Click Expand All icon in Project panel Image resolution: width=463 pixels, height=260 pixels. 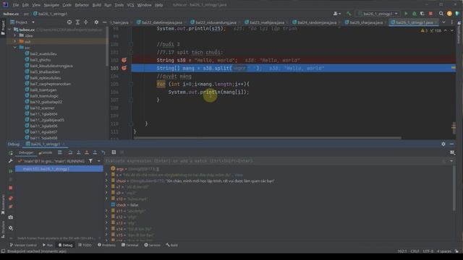click(x=77, y=22)
